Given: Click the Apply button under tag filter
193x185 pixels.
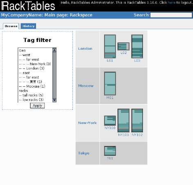Looking at the screenshot, I should (37, 106).
